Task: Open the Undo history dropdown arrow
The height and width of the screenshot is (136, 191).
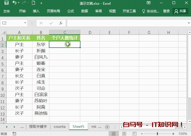Action: 19,3
